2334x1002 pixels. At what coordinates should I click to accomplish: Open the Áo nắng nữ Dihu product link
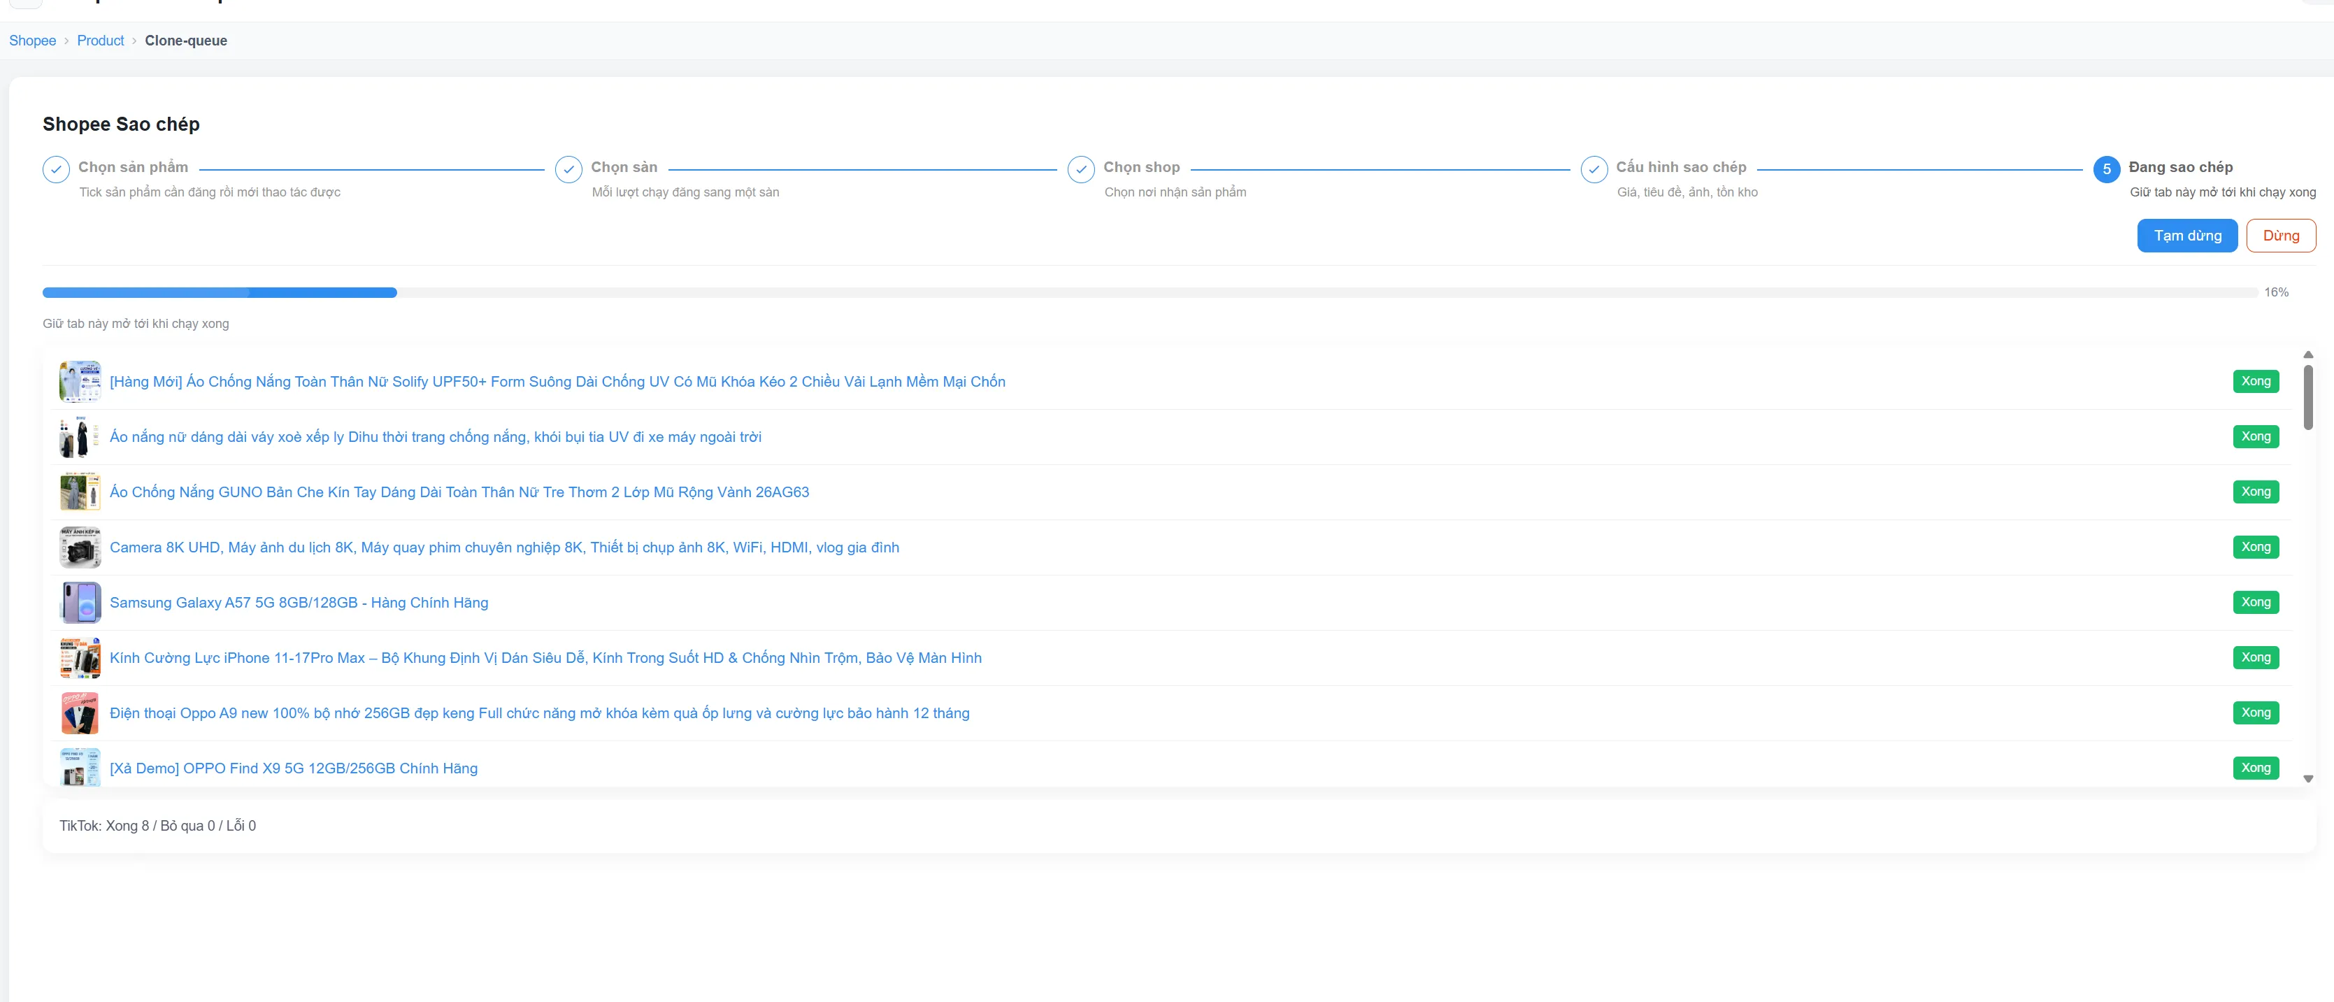coord(436,438)
